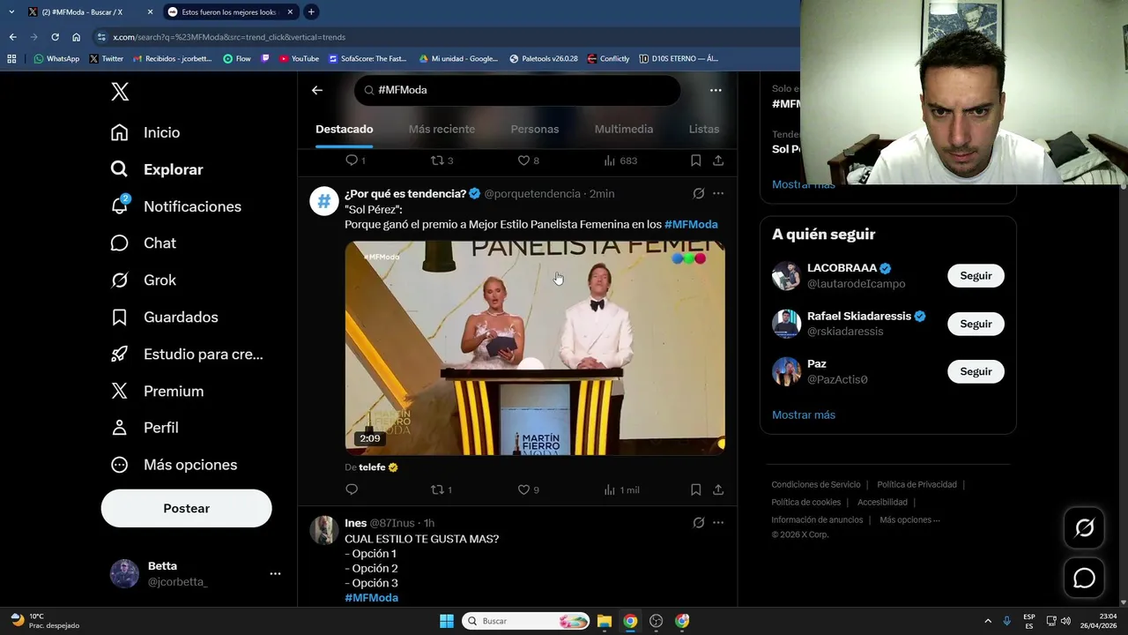Open Explorar search icon in sidebar
Viewport: 1128px width, 635px height.
120,169
